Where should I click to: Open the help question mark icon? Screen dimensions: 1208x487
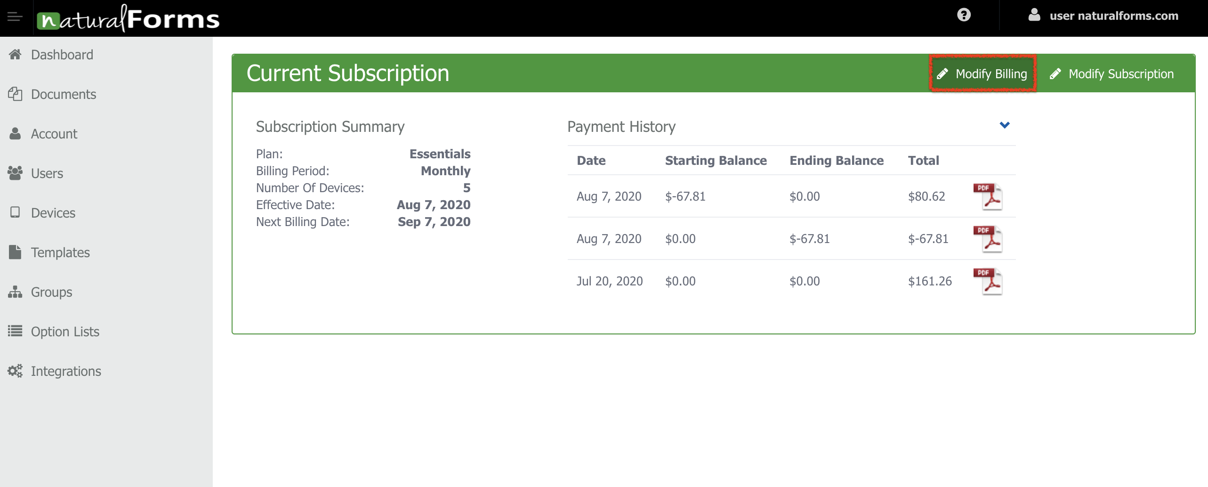click(964, 15)
